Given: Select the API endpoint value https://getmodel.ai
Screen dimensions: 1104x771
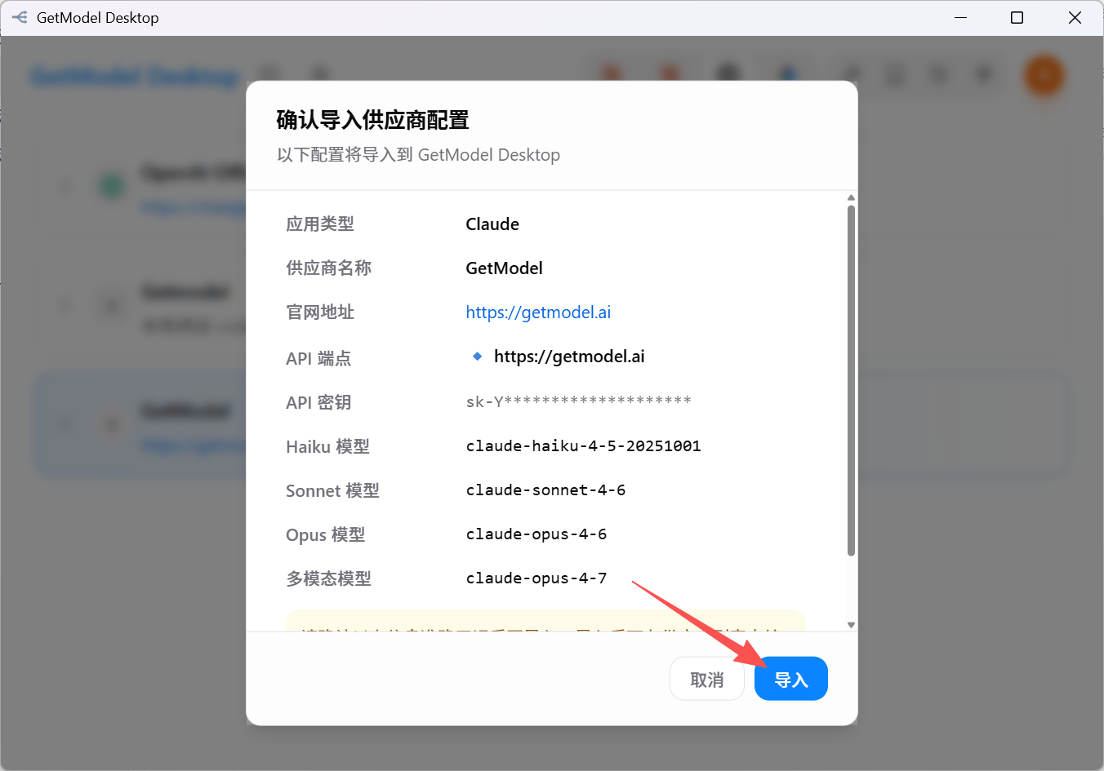Looking at the screenshot, I should 569,357.
